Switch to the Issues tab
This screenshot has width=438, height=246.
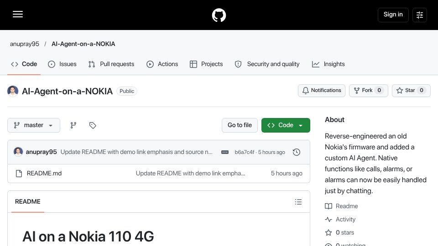[63, 64]
